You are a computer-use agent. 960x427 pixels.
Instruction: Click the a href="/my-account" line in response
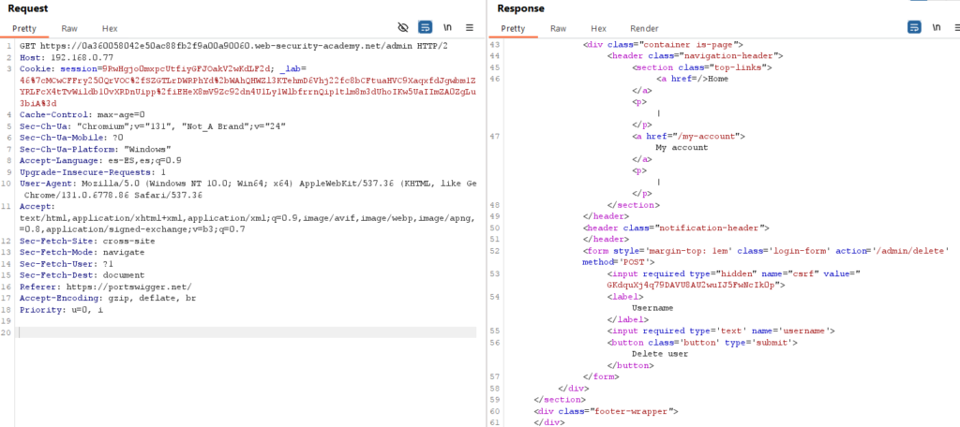[x=688, y=136]
